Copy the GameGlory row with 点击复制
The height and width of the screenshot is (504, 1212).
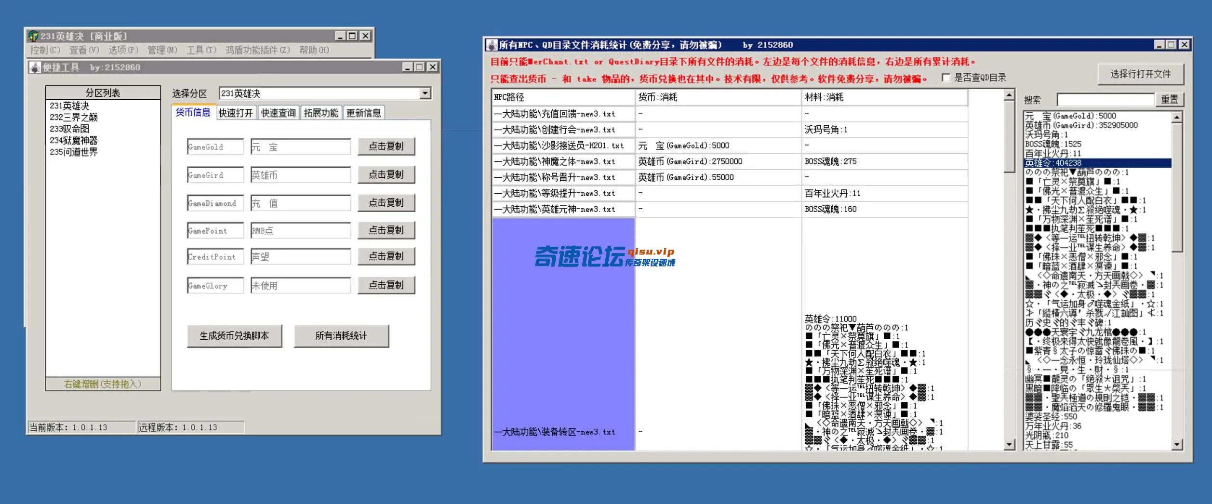click(x=386, y=285)
